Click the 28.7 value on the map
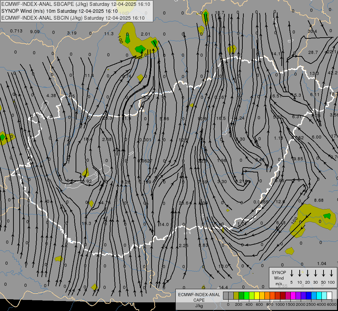The width and height of the screenshot is (338, 311). point(313,53)
